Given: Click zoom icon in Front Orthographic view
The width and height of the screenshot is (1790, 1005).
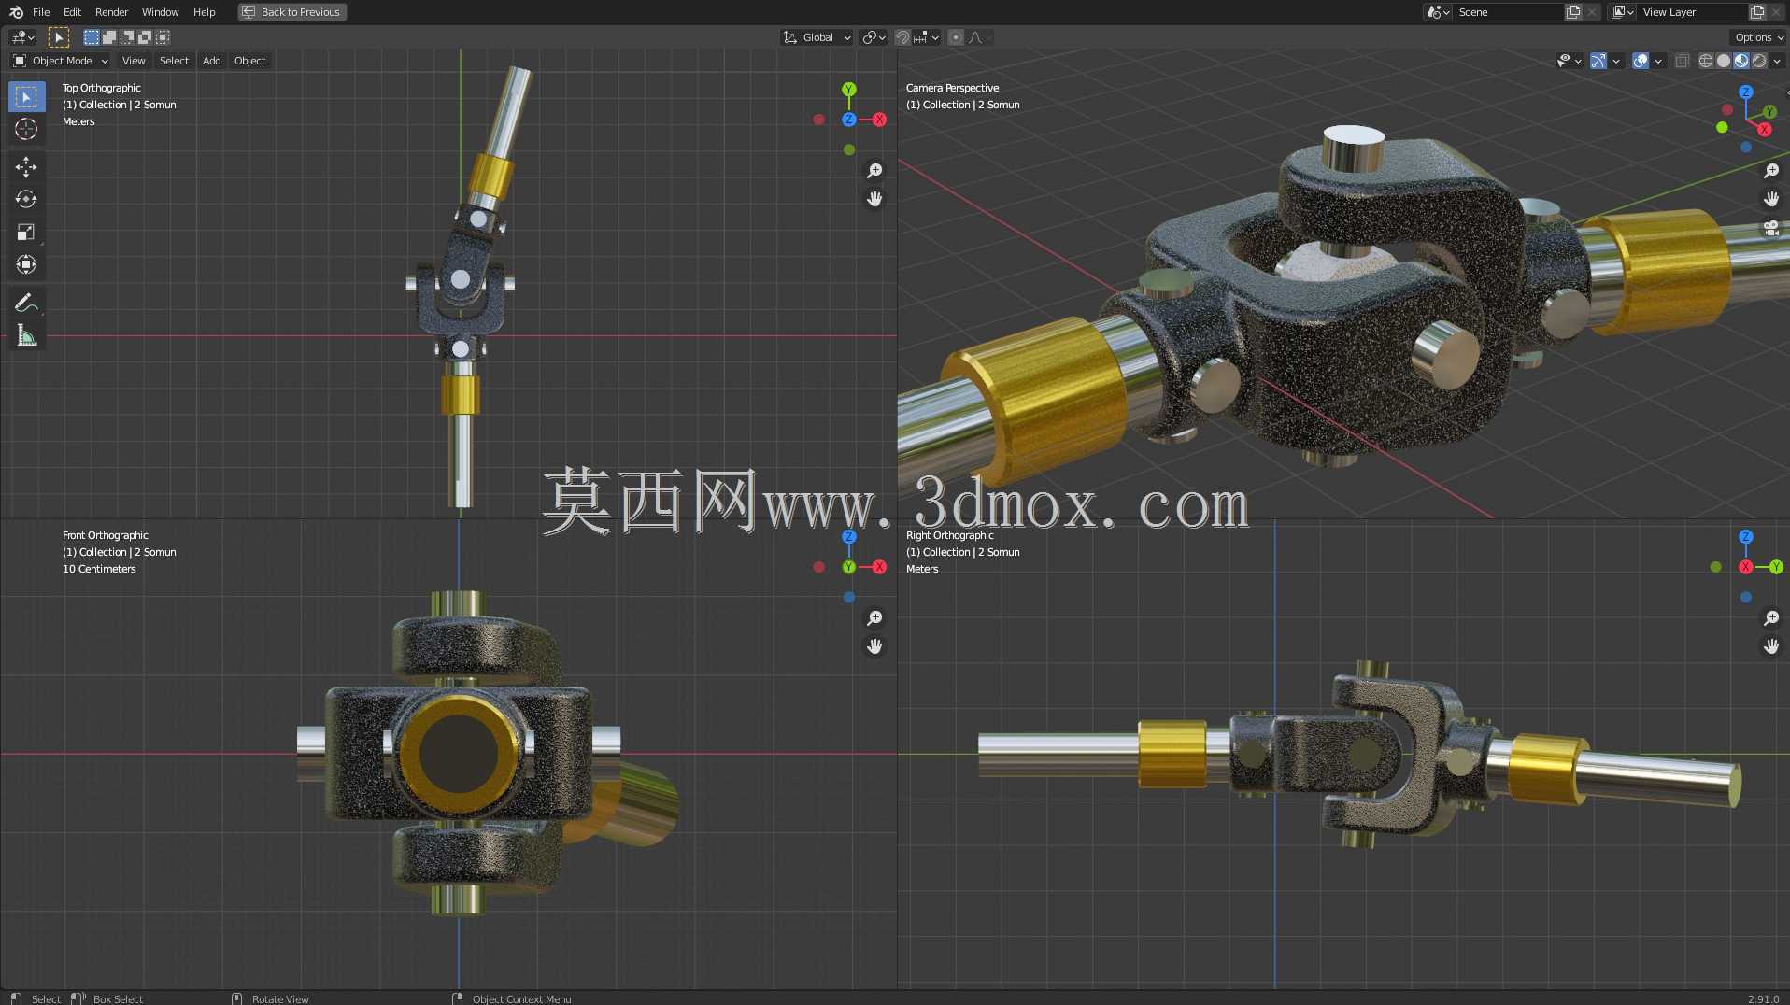Looking at the screenshot, I should coord(874,618).
